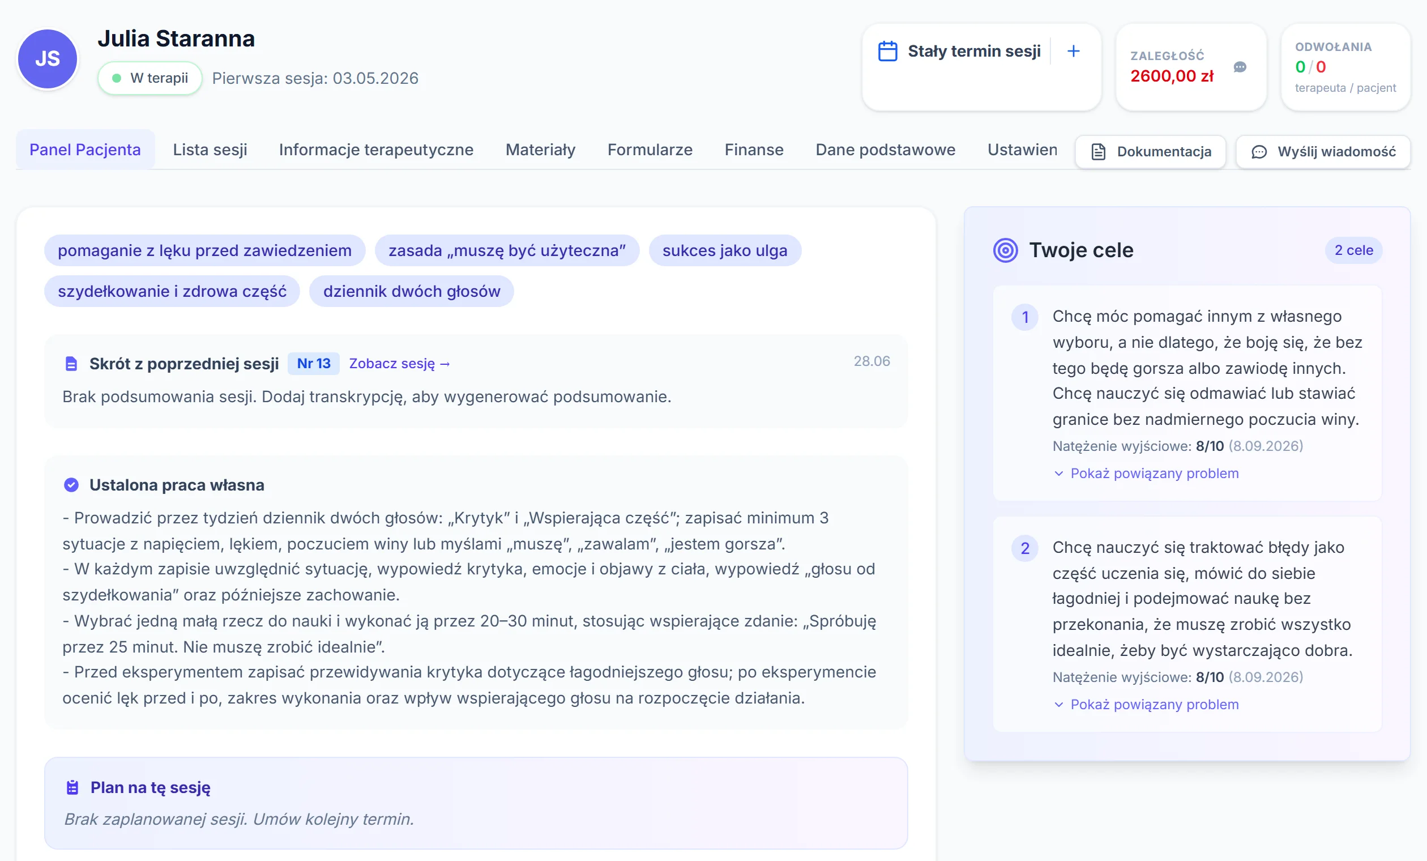The width and height of the screenshot is (1427, 861).
Task: Open the W terapii status selector
Action: 150,78
